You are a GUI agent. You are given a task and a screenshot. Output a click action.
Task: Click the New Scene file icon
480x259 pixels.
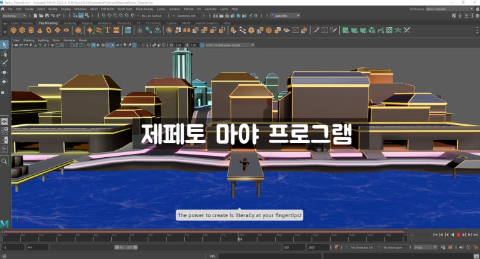click(x=35, y=15)
